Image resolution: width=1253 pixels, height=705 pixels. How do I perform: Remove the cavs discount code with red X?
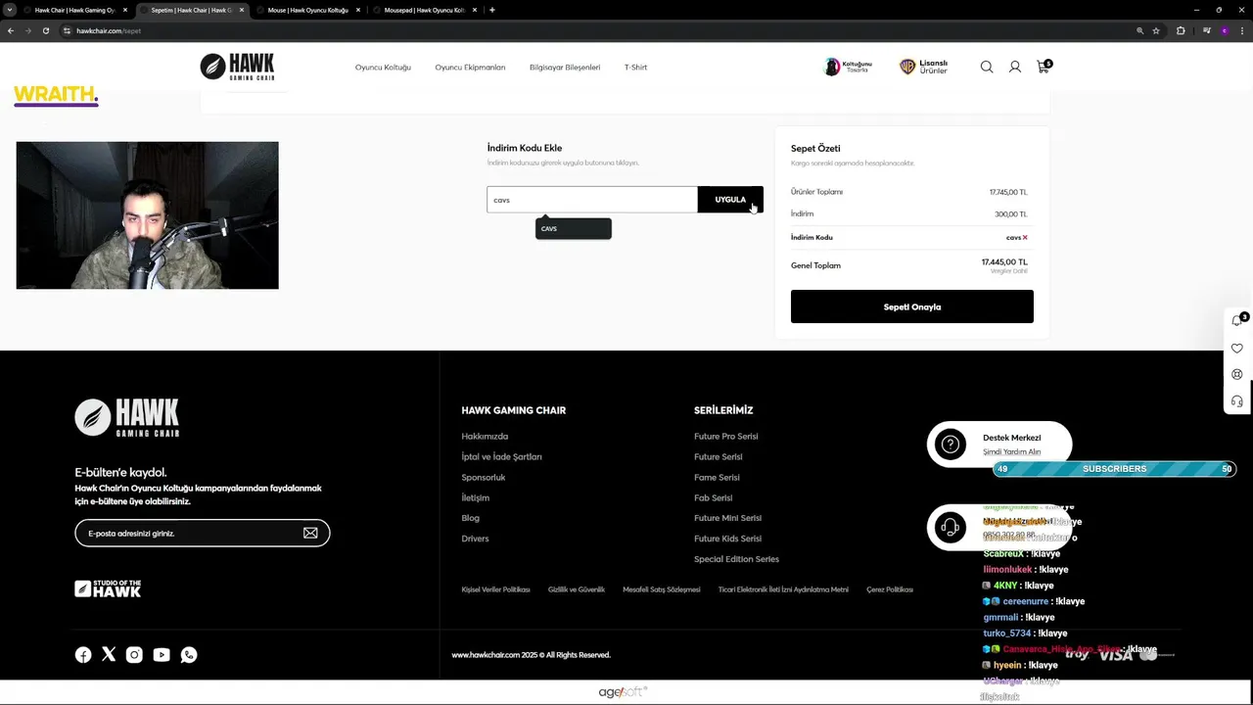tap(1025, 237)
